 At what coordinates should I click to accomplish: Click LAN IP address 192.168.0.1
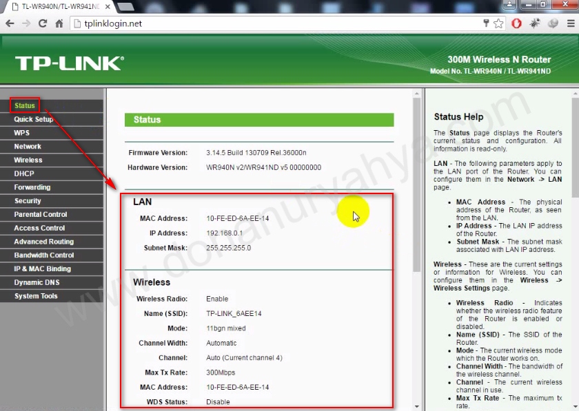click(x=225, y=233)
